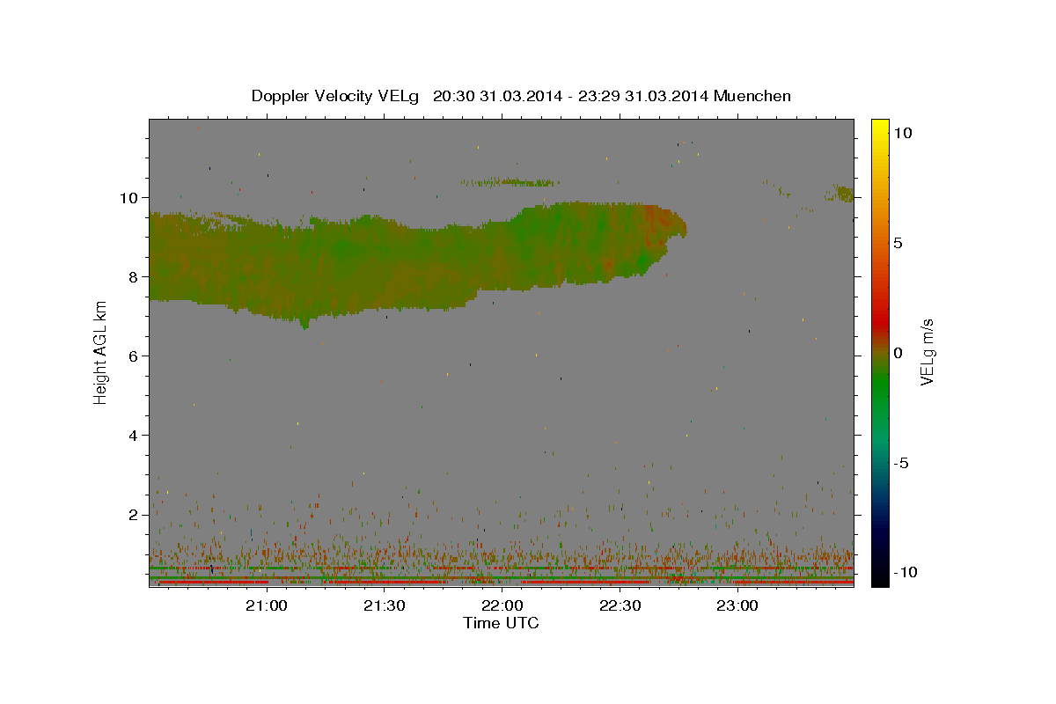Image resolution: width=1056 pixels, height=704 pixels.
Task: Click the colorbar value 10 label
Action: point(903,132)
